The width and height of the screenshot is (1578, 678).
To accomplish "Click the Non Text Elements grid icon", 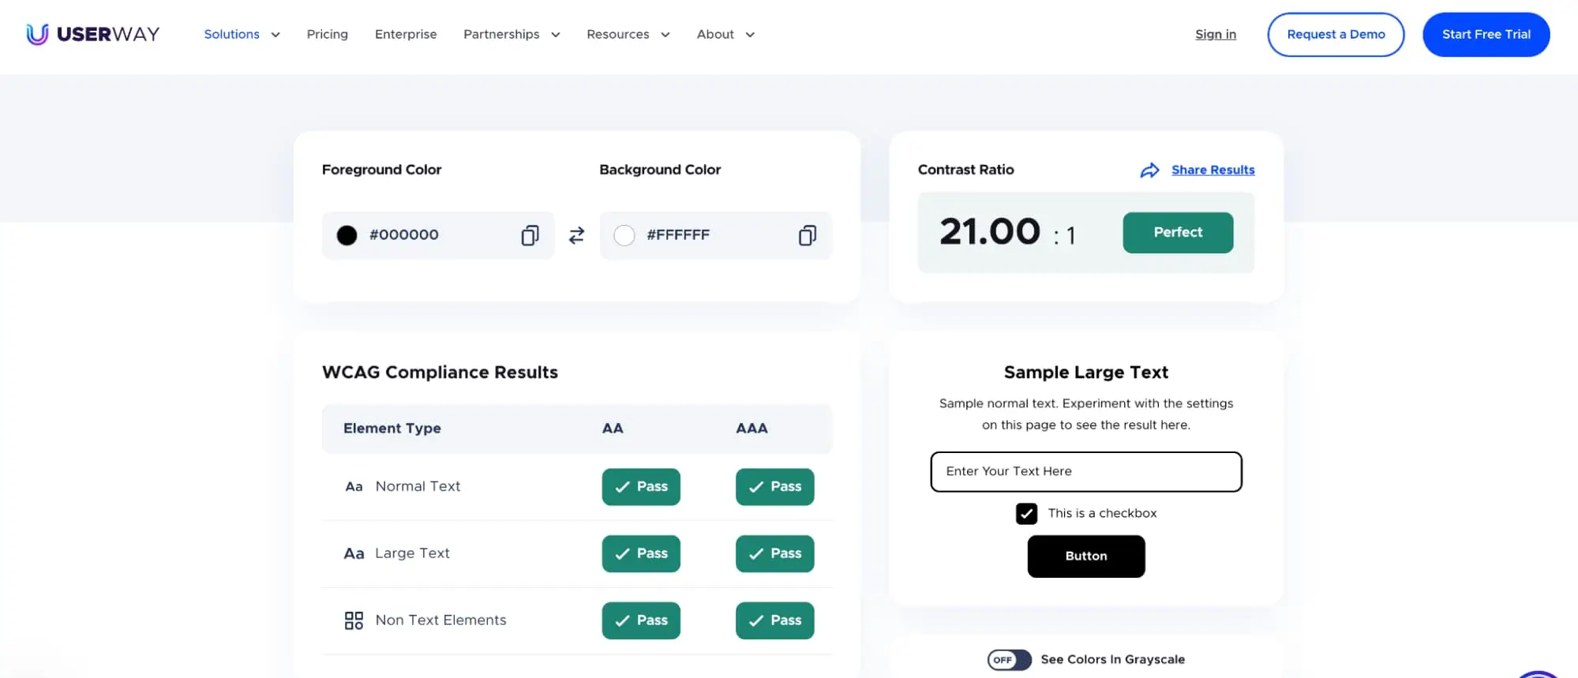I will click(354, 620).
